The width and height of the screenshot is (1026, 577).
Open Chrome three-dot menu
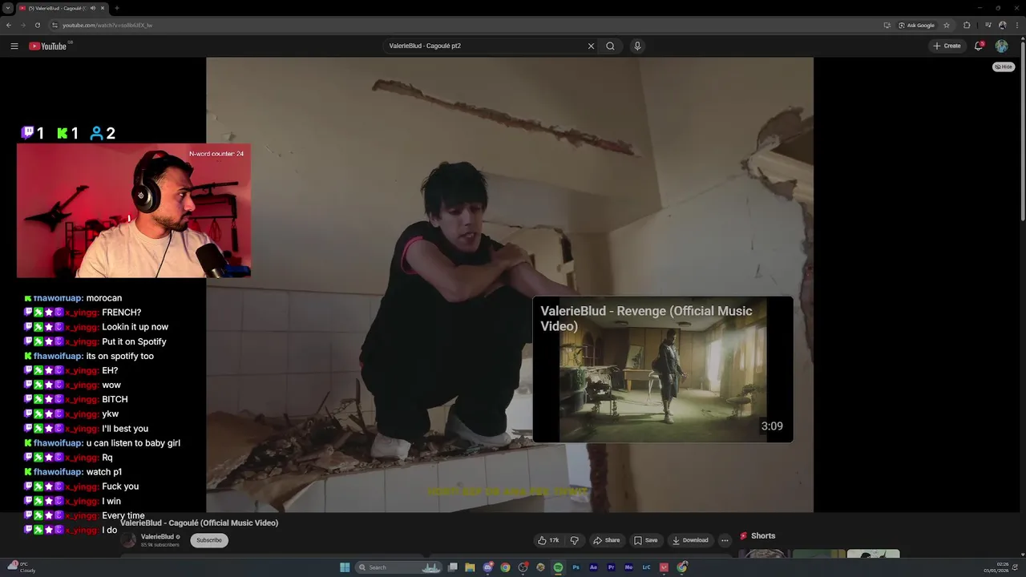pos(1017,25)
